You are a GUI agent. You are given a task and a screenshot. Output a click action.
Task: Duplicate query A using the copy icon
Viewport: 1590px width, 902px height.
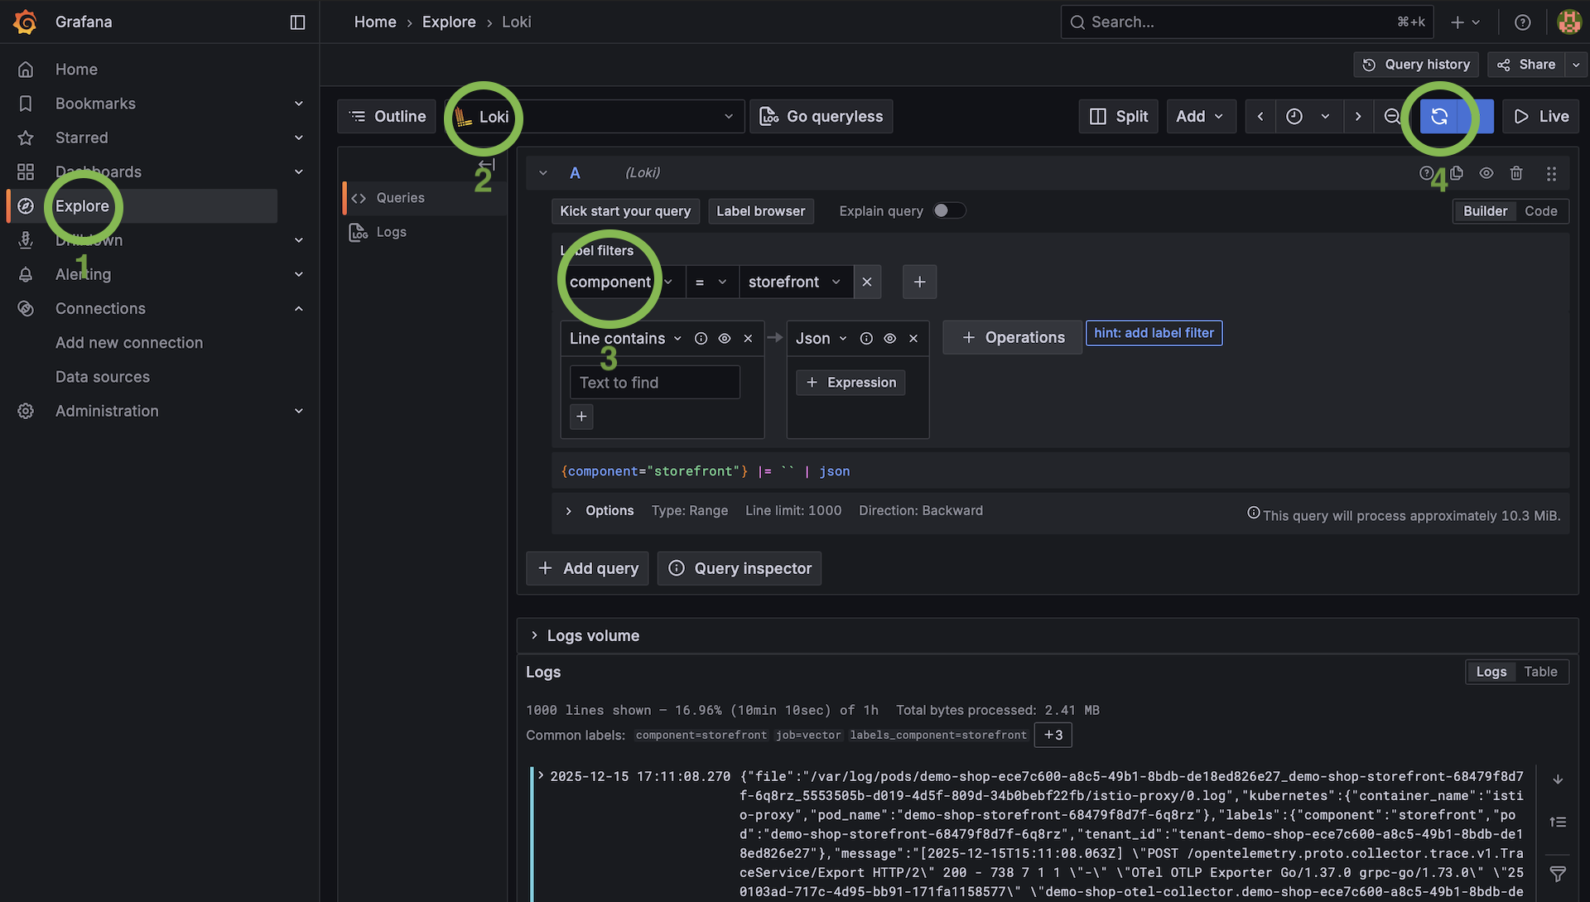pos(1457,173)
